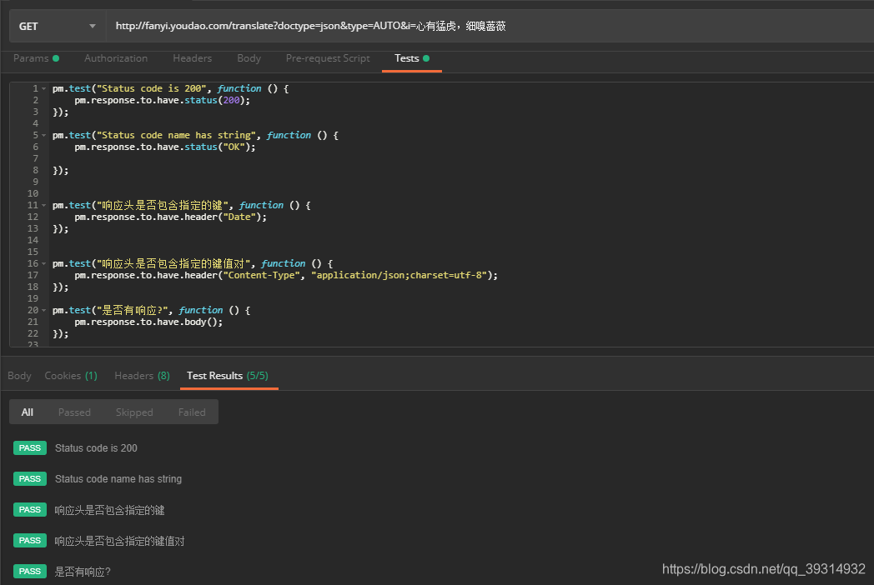Click the 'Status code name has string' result
Screen dimensions: 874x585
click(x=118, y=479)
